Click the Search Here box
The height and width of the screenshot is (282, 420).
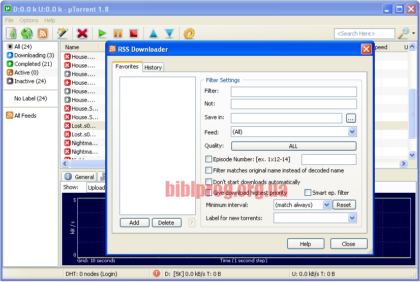(364, 33)
